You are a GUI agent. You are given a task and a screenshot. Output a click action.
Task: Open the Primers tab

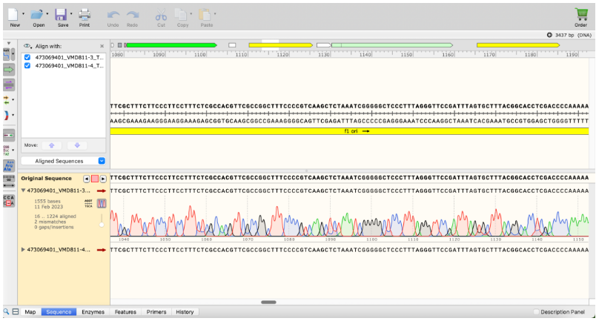click(156, 312)
